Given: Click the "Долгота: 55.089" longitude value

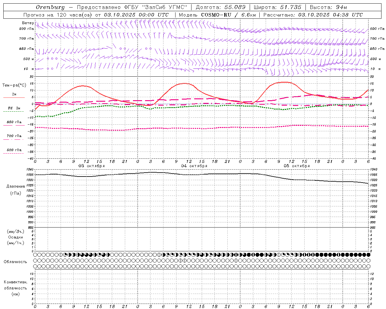Looking at the screenshot, I should pyautogui.click(x=221, y=7).
